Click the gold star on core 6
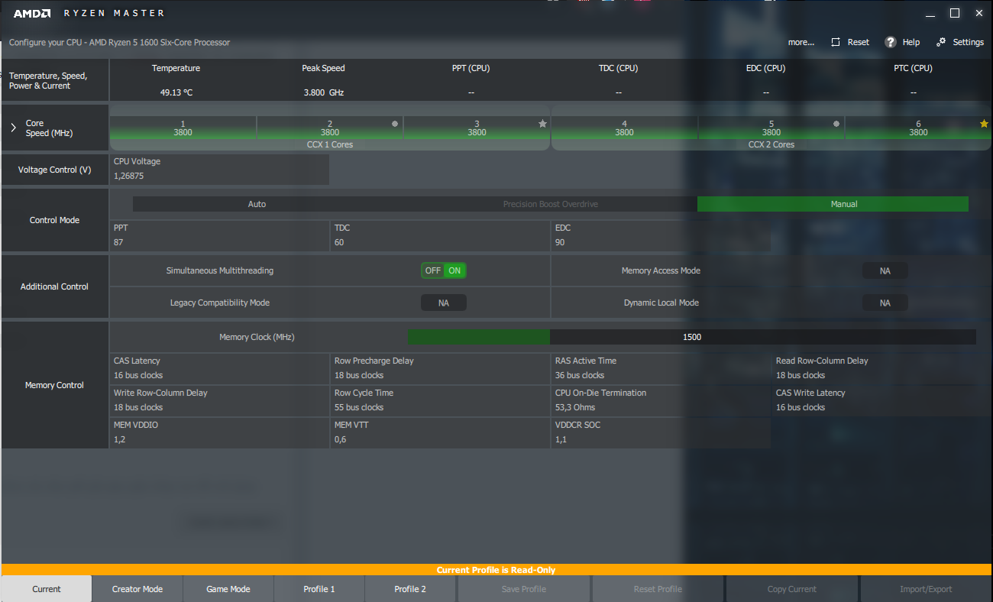The height and width of the screenshot is (602, 993). coord(984,123)
